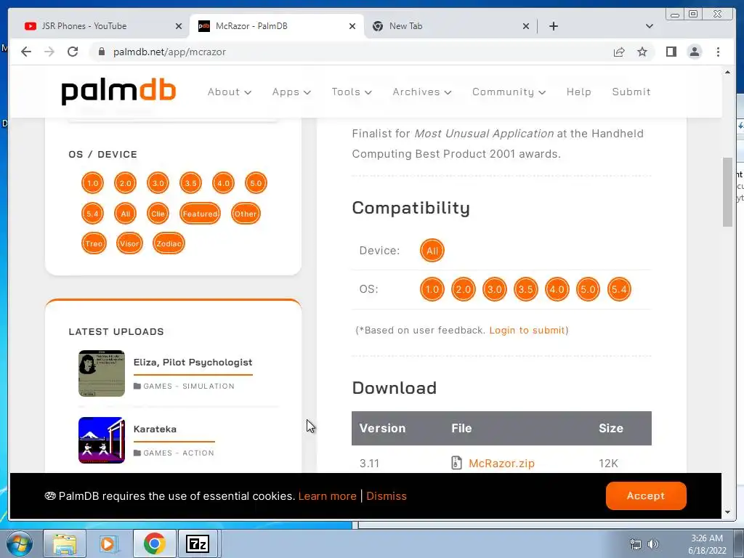
Task: Open the Eliza, Pilot Psychologist title link
Action: tap(193, 363)
